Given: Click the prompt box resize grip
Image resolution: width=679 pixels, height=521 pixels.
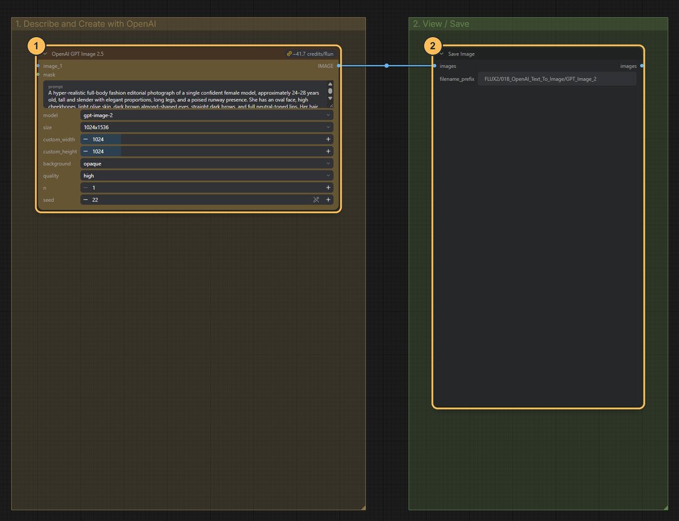Looking at the screenshot, I should (331, 106).
